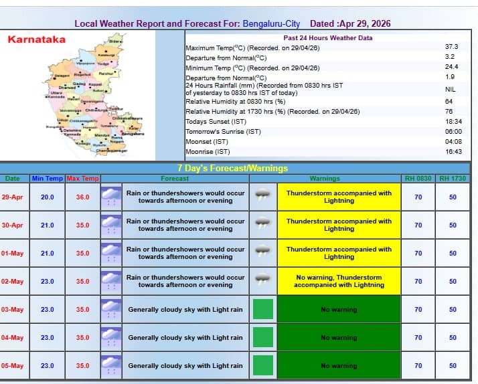478x384 pixels.
Task: Click the rain cloud forecast icon for 02-May
Action: point(110,281)
